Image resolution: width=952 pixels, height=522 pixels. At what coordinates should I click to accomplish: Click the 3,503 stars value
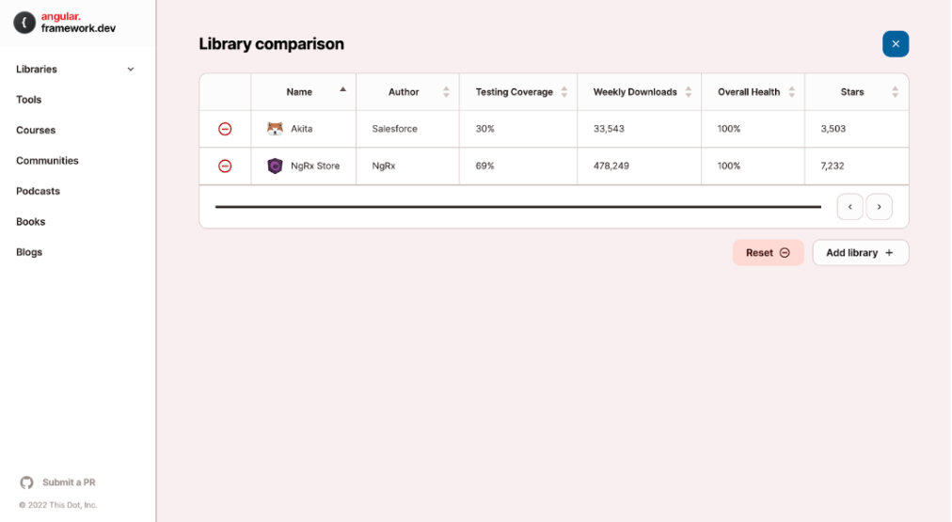point(833,129)
